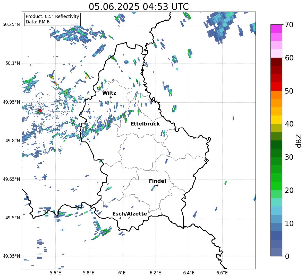Click the 40 dBZ colorbar label
The height and width of the screenshot is (278, 305).
click(x=289, y=124)
